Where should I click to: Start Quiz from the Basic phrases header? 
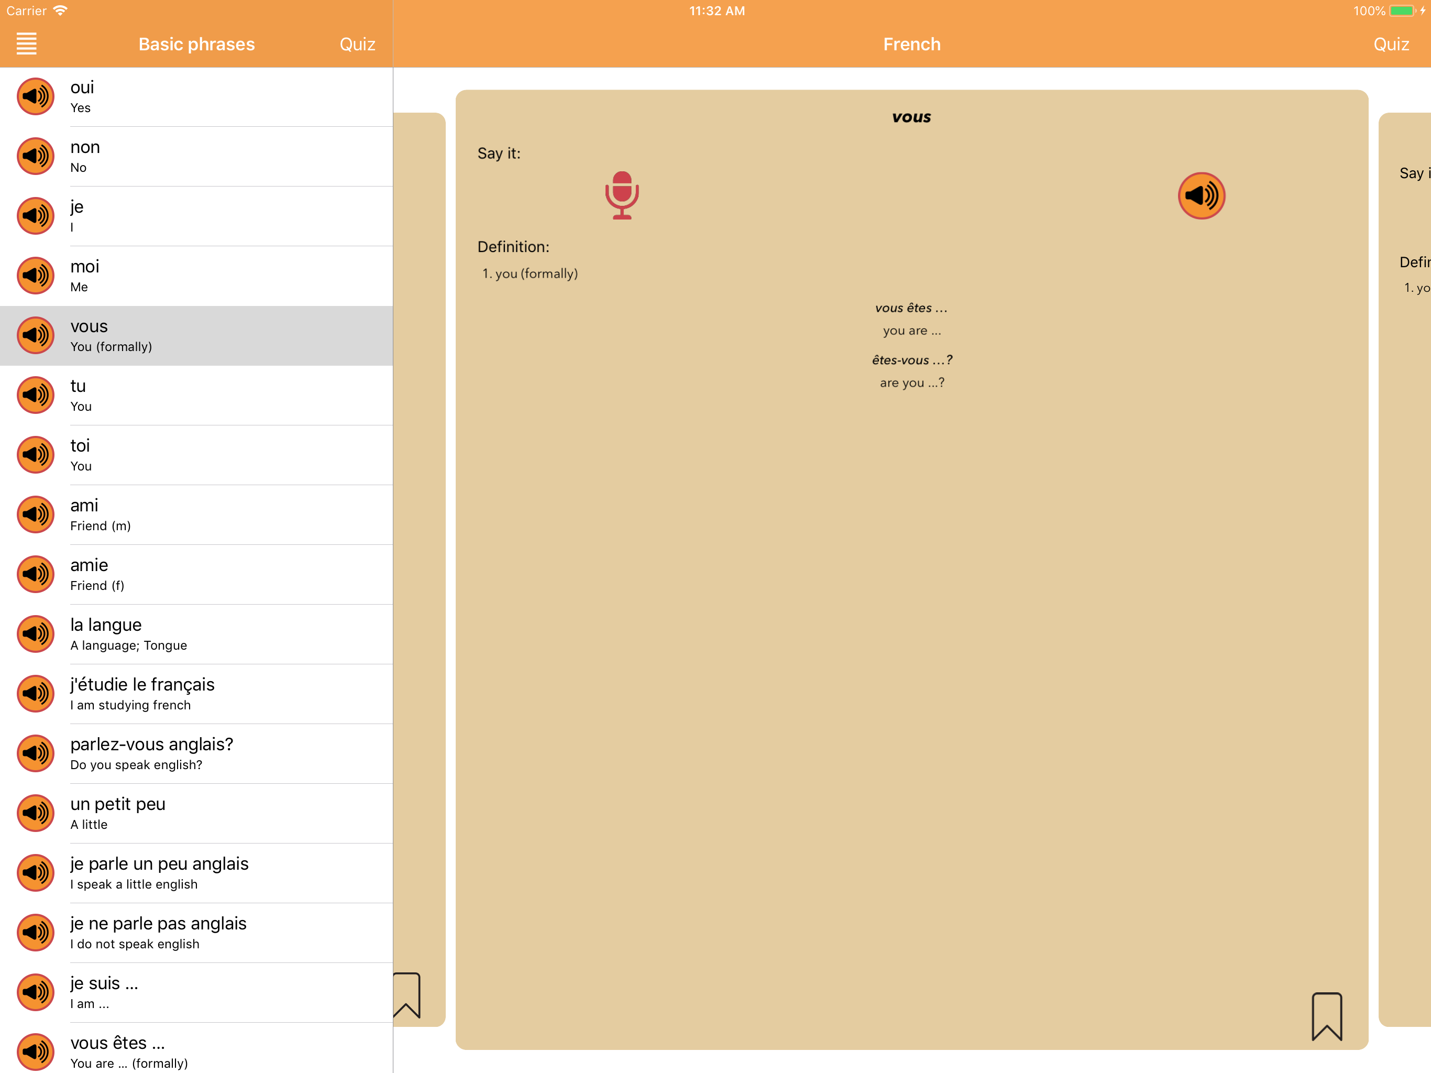(357, 44)
